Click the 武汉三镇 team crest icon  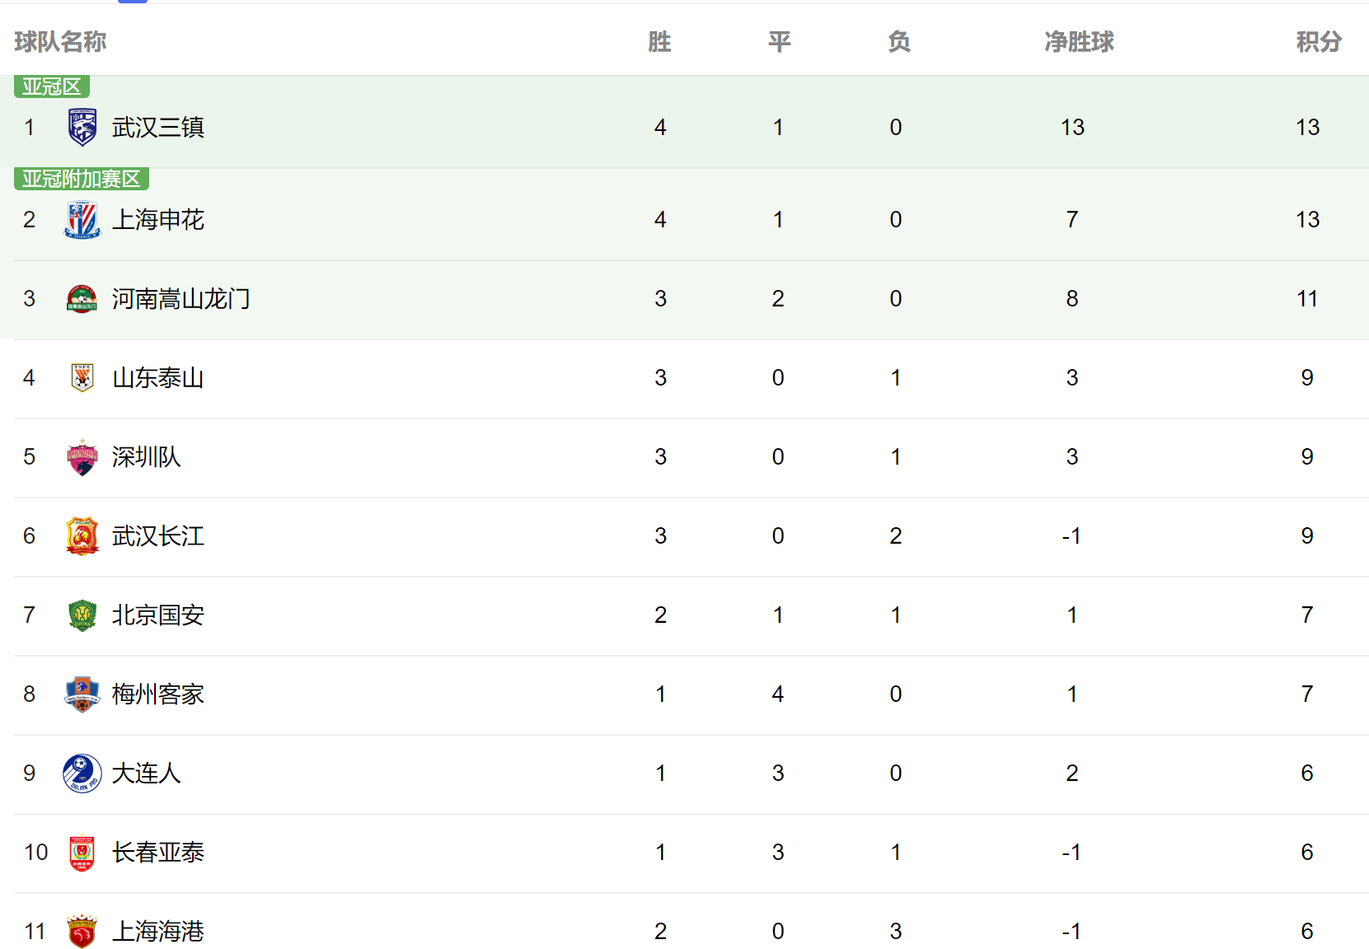click(82, 127)
